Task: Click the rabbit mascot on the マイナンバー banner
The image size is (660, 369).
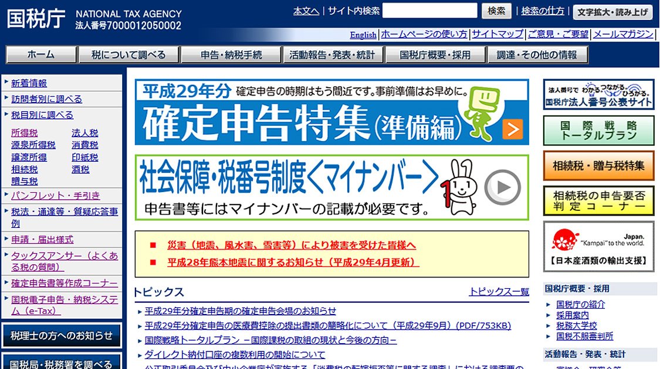Action: 459,187
